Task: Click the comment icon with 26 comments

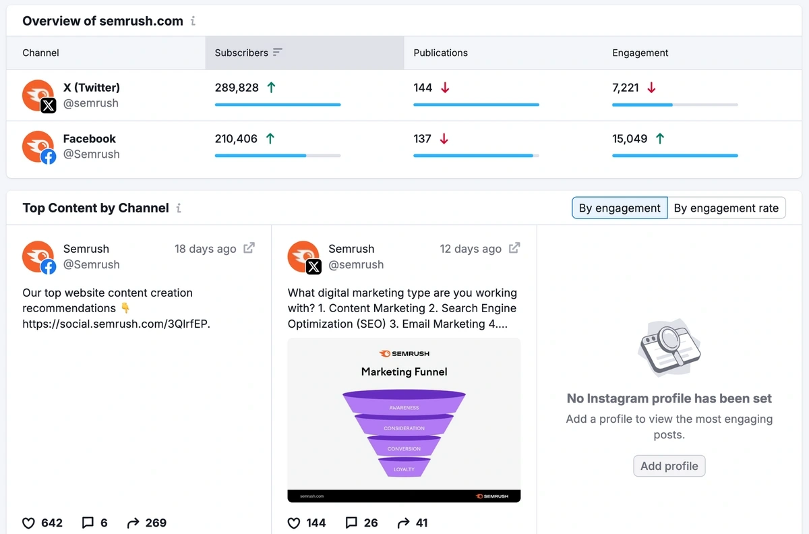Action: click(x=351, y=523)
